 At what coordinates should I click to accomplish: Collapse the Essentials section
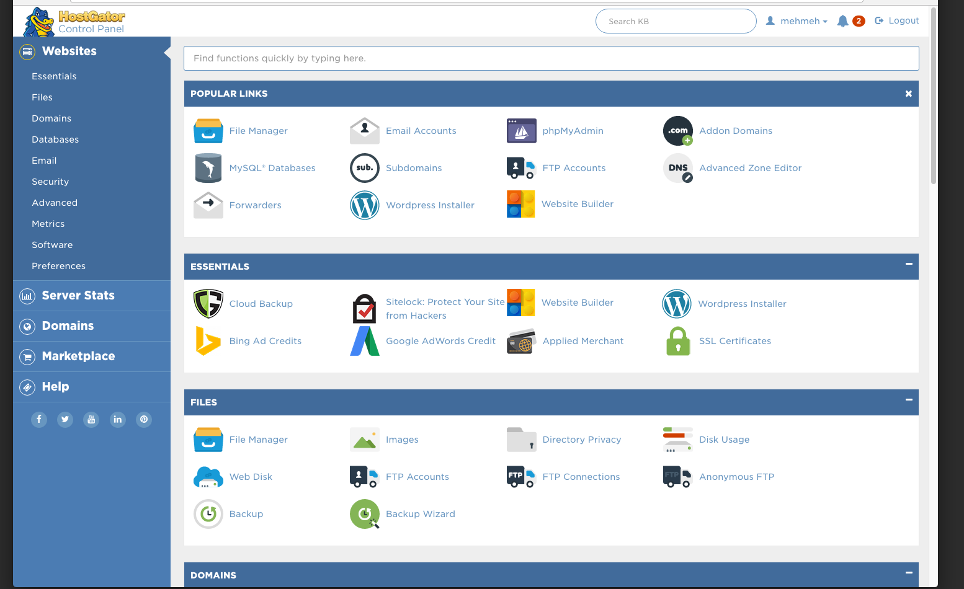909,266
